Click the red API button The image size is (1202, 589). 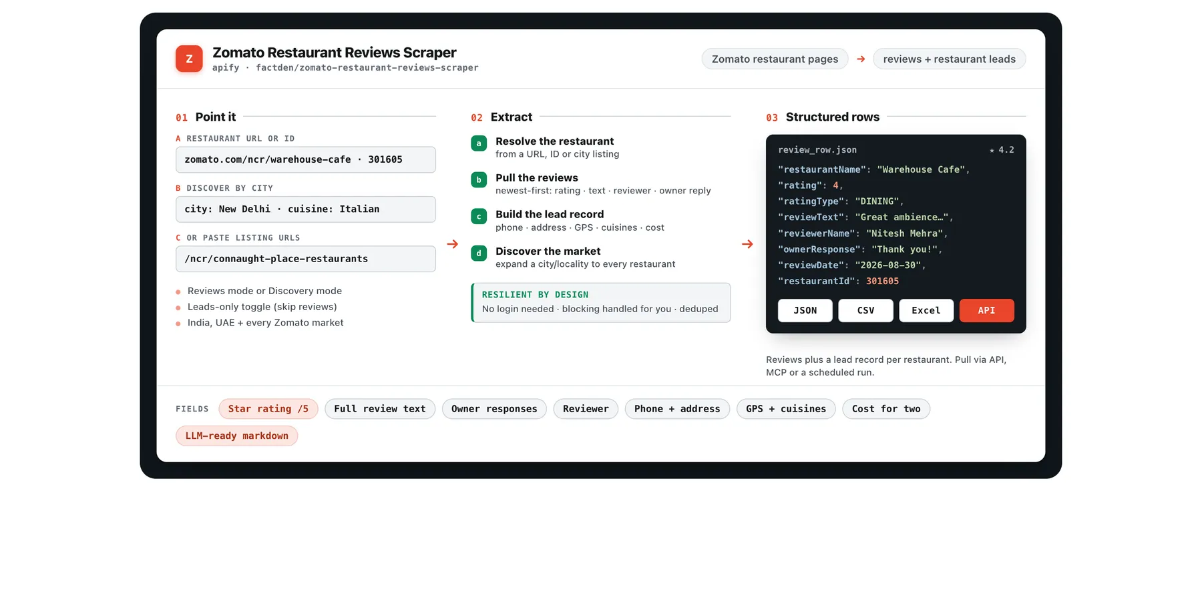(x=987, y=311)
